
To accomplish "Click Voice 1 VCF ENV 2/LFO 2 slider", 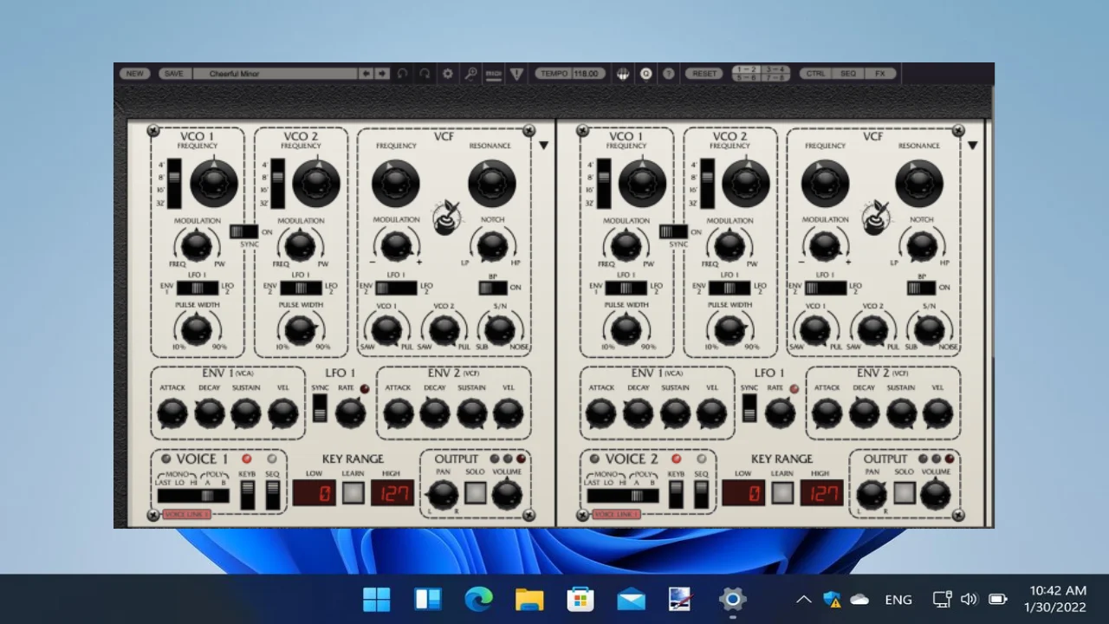I will (396, 288).
